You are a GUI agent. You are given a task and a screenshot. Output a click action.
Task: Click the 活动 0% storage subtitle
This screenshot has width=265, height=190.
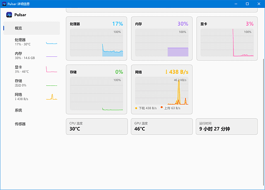[20, 85]
